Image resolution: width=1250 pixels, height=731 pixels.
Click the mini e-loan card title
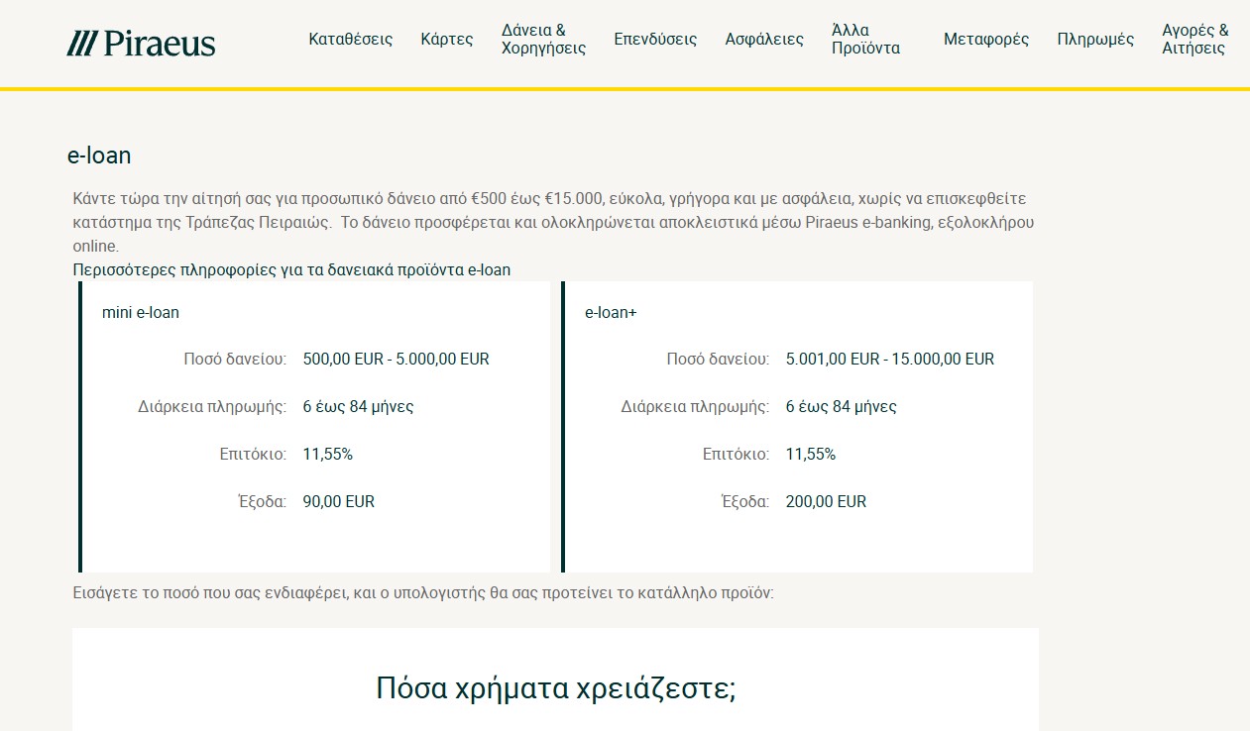point(141,312)
